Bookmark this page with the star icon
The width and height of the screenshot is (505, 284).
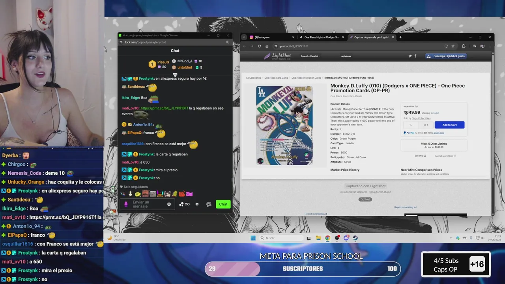453,46
